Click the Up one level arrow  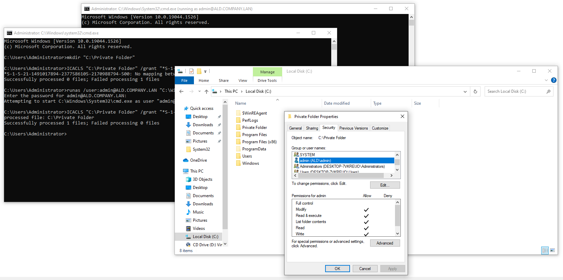(206, 91)
